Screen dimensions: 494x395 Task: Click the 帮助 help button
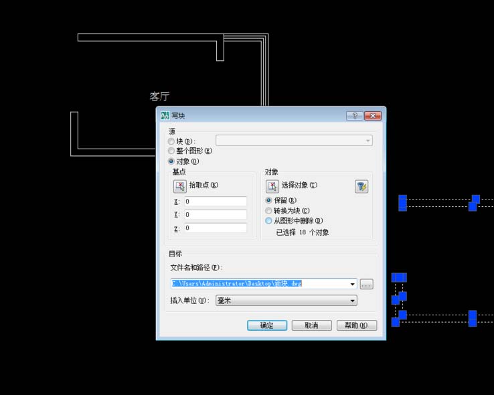[x=357, y=325]
